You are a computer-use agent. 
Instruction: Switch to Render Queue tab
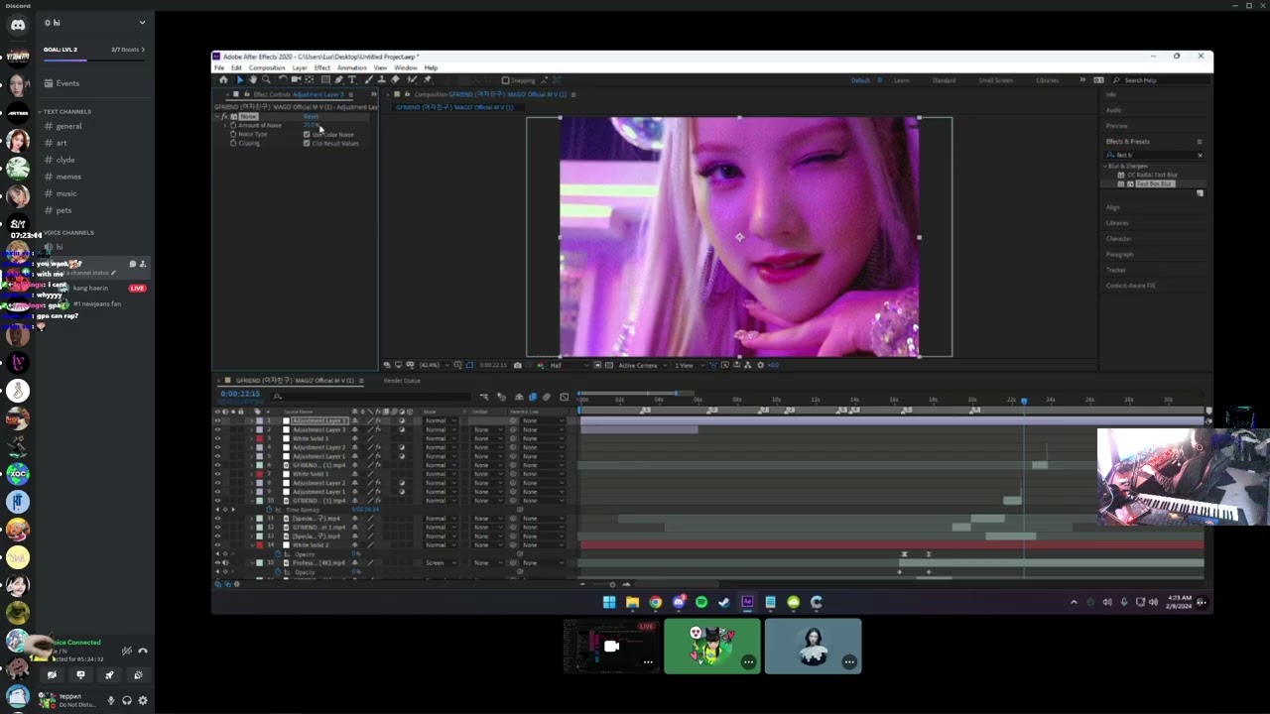point(402,381)
